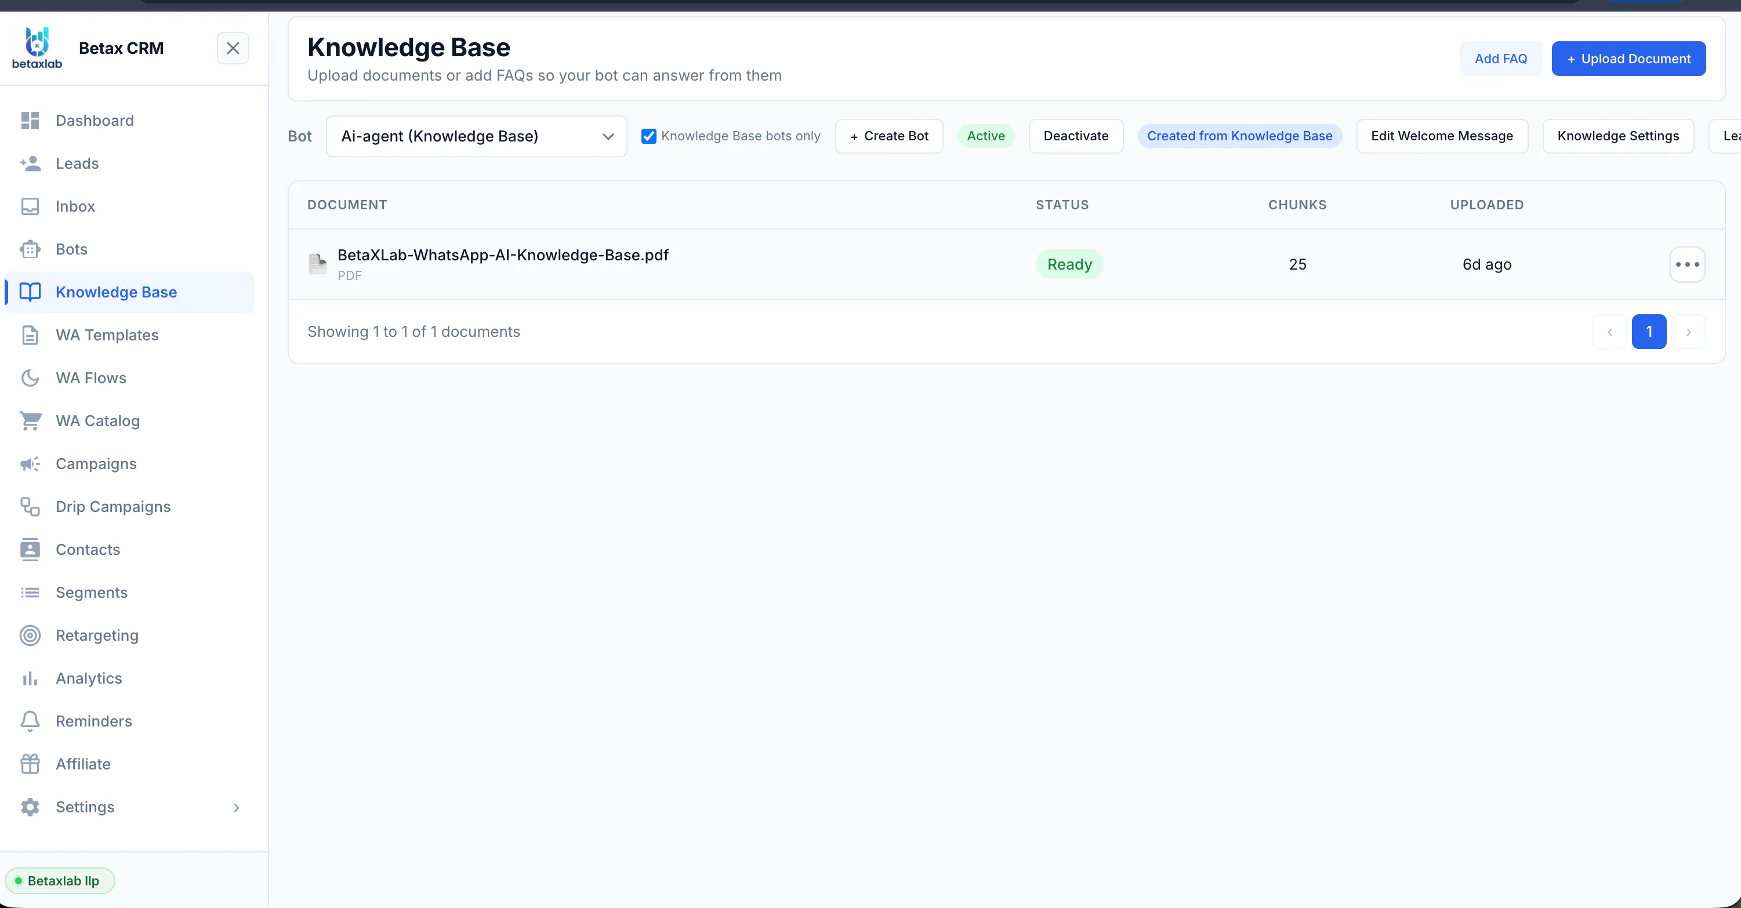This screenshot has width=1741, height=908.
Task: Click the WA Templates document icon
Action: click(x=30, y=335)
